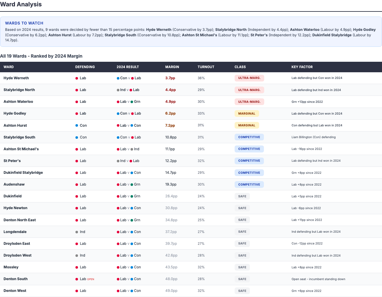The width and height of the screenshot is (382, 297).
Task: Open the Dukinfield Stalybridge ward name
Action: pos(23,173)
